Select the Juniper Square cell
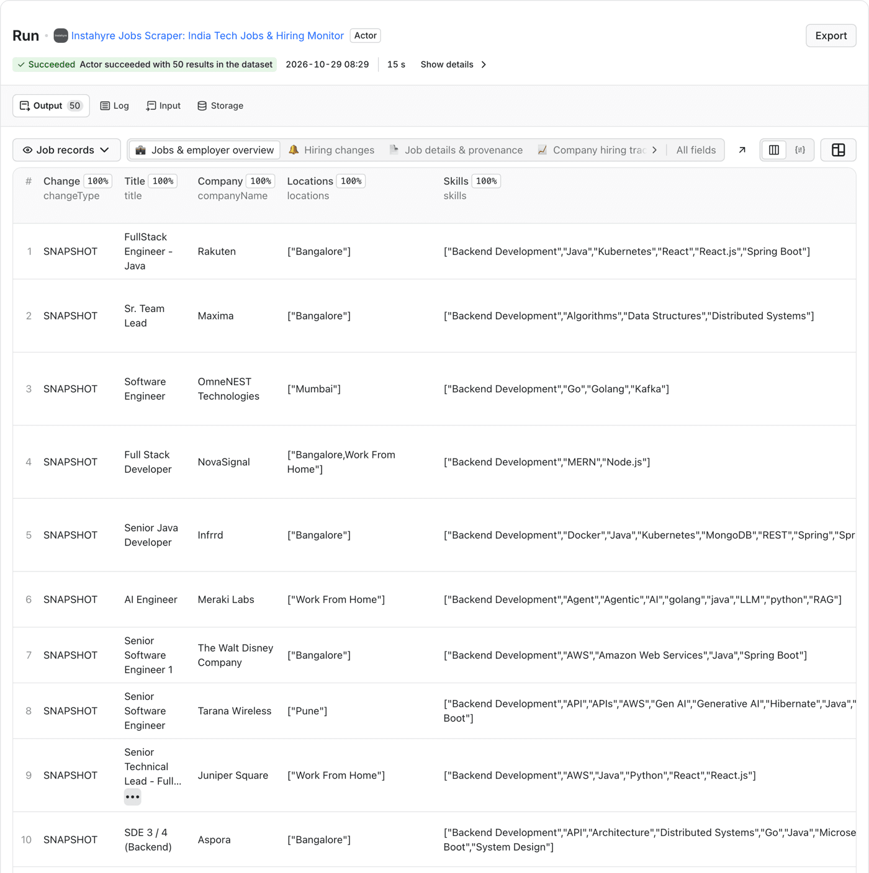Screen dimensions: 869x873 [x=233, y=776]
